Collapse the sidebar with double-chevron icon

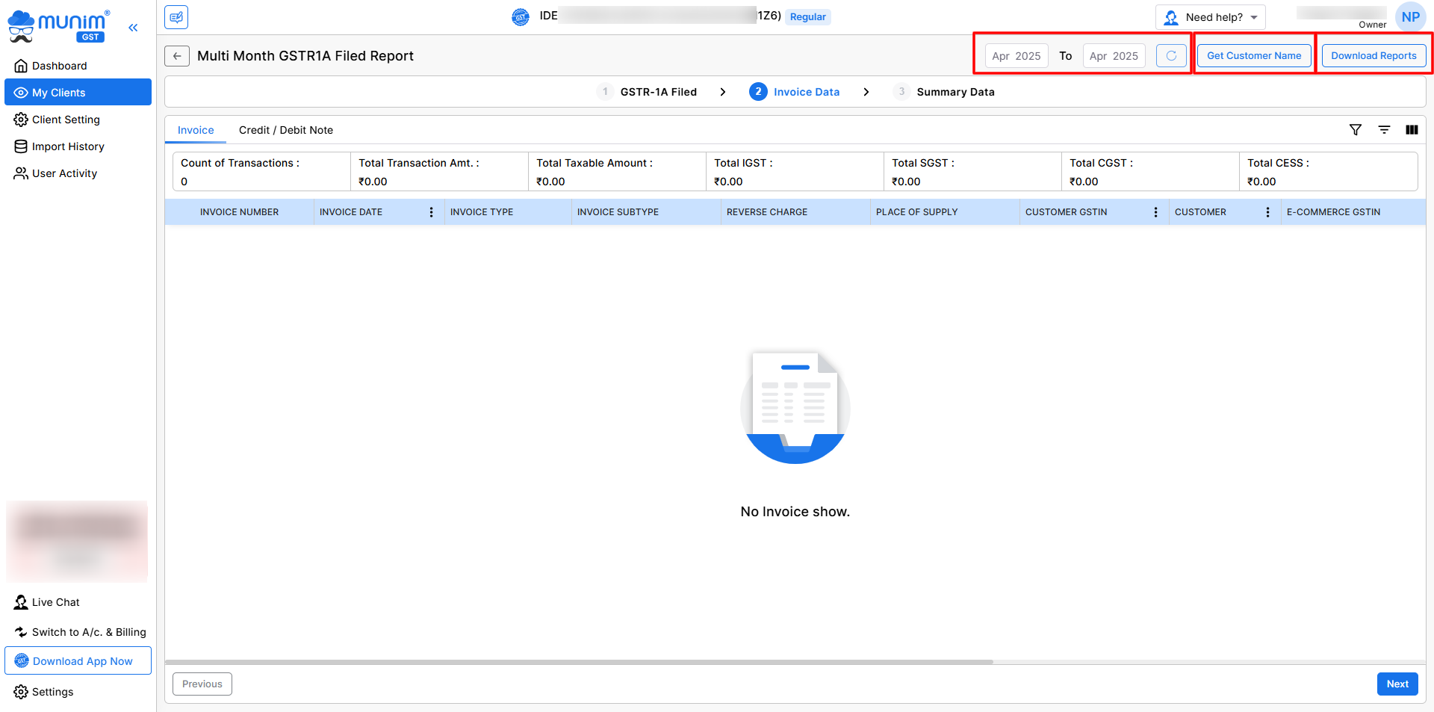[x=133, y=28]
